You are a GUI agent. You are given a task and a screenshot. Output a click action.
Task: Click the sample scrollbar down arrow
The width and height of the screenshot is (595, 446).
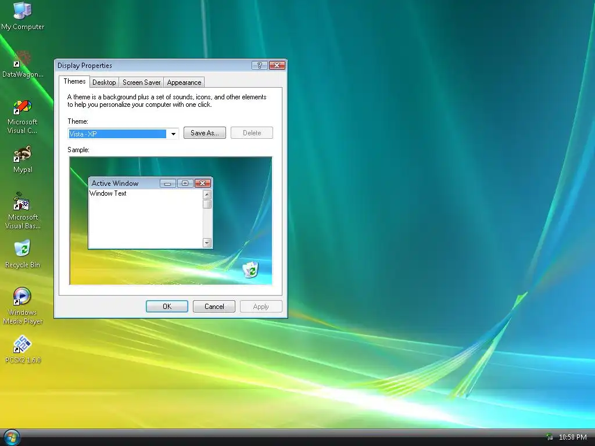click(x=207, y=243)
